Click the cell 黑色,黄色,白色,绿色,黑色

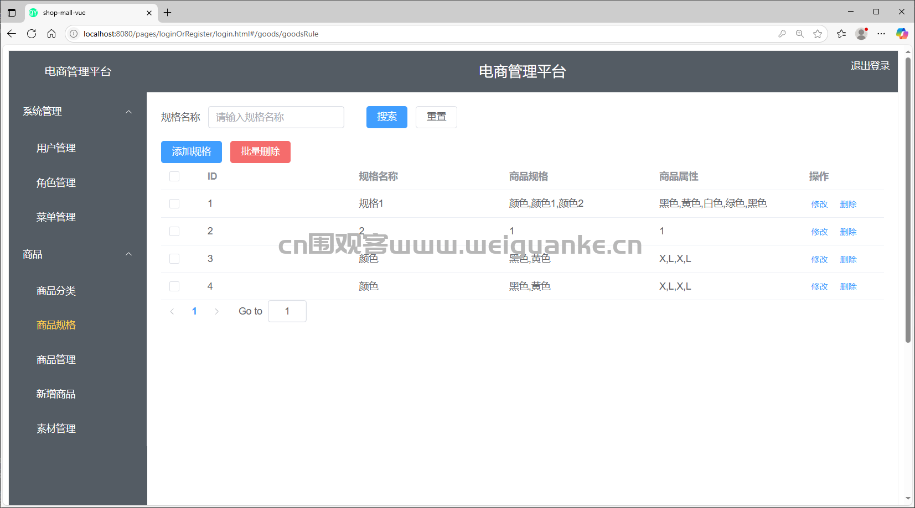(713, 203)
